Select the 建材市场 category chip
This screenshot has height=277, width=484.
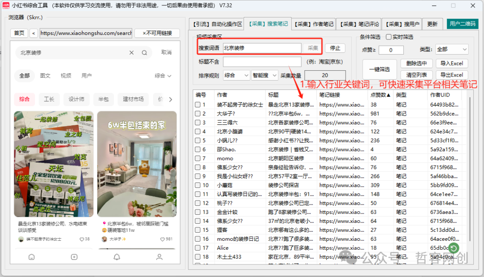pyautogui.click(x=133, y=99)
